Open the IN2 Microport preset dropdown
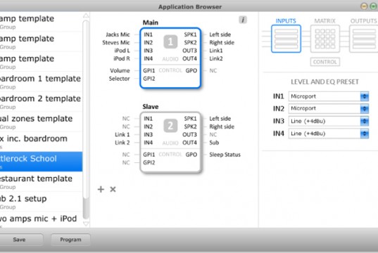 click(x=328, y=108)
